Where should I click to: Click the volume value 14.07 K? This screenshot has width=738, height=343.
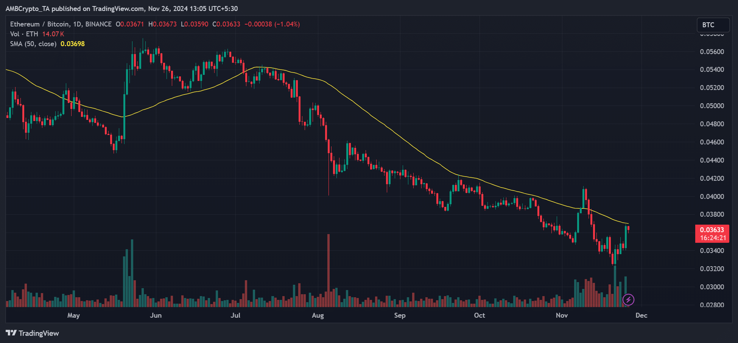coord(53,34)
